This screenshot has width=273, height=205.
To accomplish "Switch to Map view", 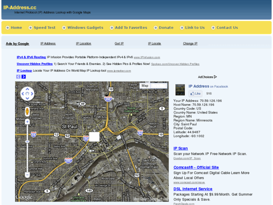I will [x=145, y=86].
